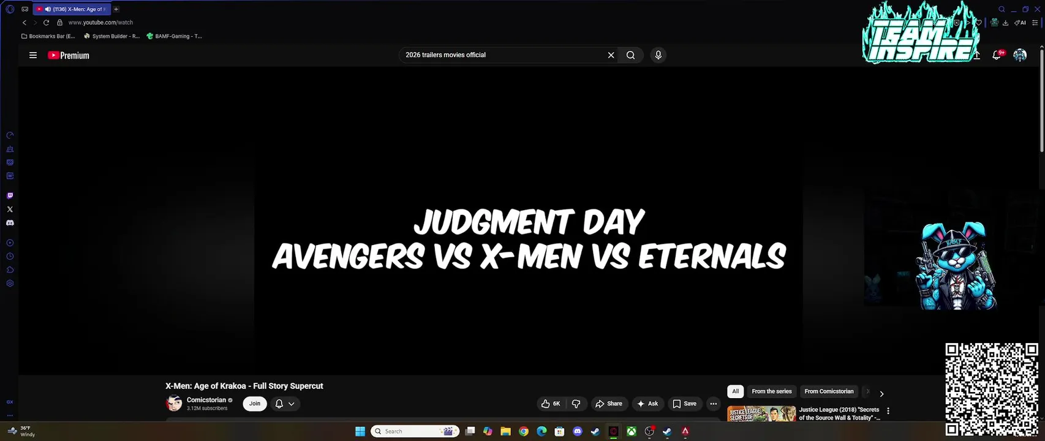Click the Ask button
Screen dimensions: 1045x441
(648, 404)
